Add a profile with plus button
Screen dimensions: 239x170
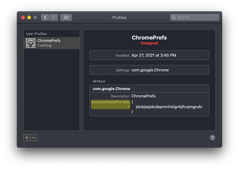[x=27, y=138]
